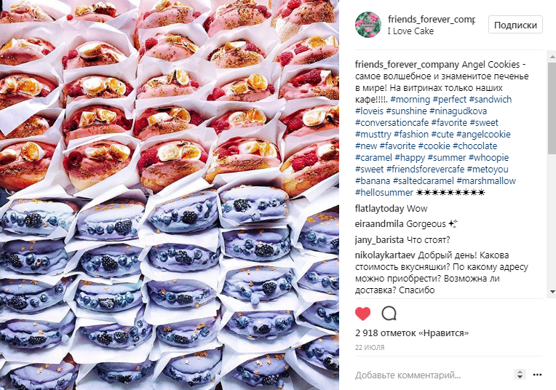Click the red heart like icon
This screenshot has height=390, width=556.
(x=362, y=314)
